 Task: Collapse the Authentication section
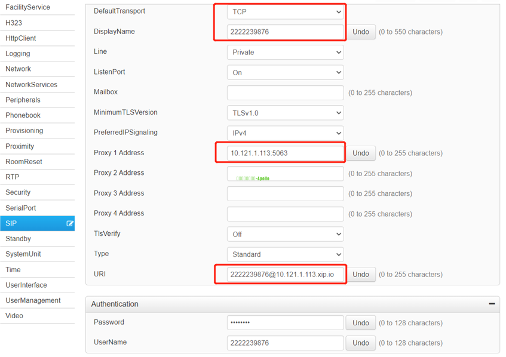coord(492,304)
